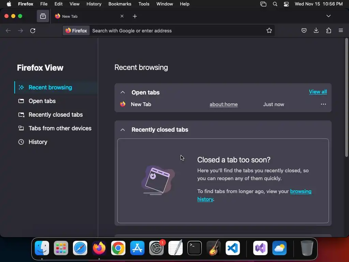Collapse the Recently closed tabs section

coord(123,130)
